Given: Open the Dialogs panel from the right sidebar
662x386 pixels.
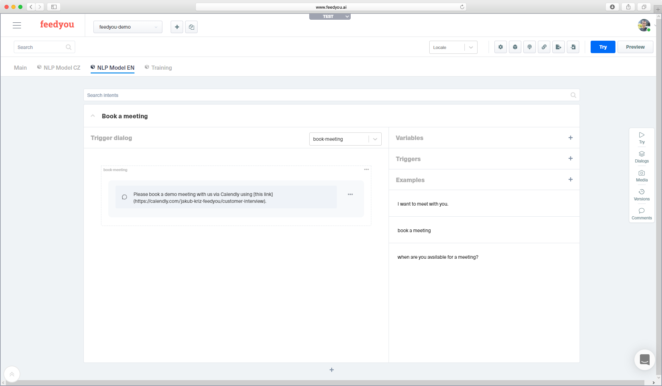Looking at the screenshot, I should tap(642, 157).
